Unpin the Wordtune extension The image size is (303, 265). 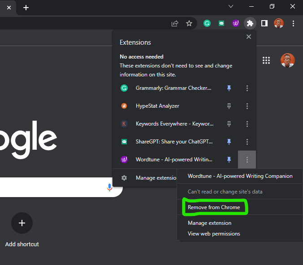pos(229,160)
